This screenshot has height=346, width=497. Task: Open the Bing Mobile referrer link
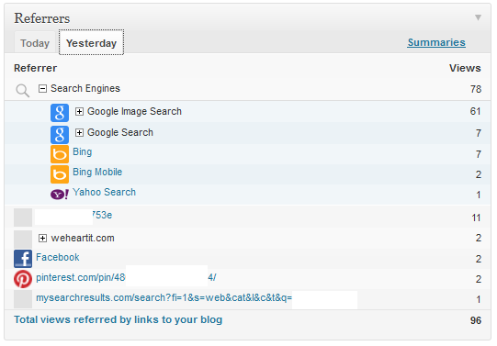coord(97,172)
